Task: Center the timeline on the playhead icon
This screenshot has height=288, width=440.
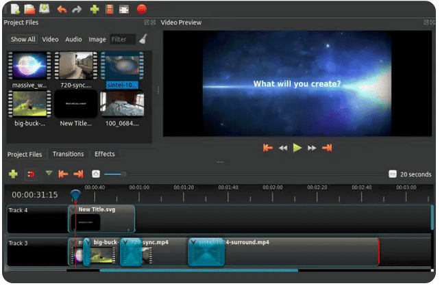Action: (x=96, y=174)
